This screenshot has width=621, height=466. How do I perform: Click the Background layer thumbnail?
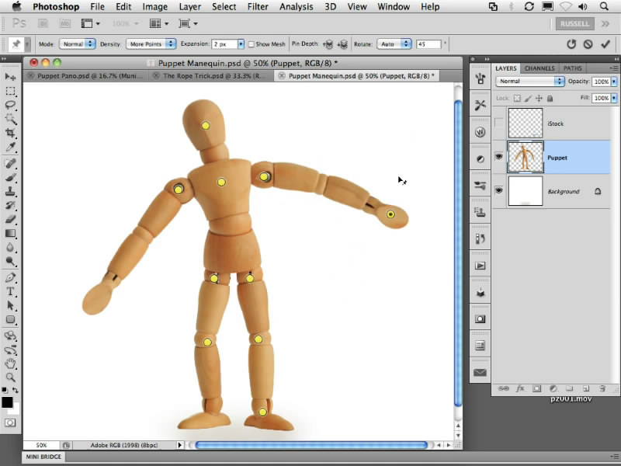[x=526, y=191]
